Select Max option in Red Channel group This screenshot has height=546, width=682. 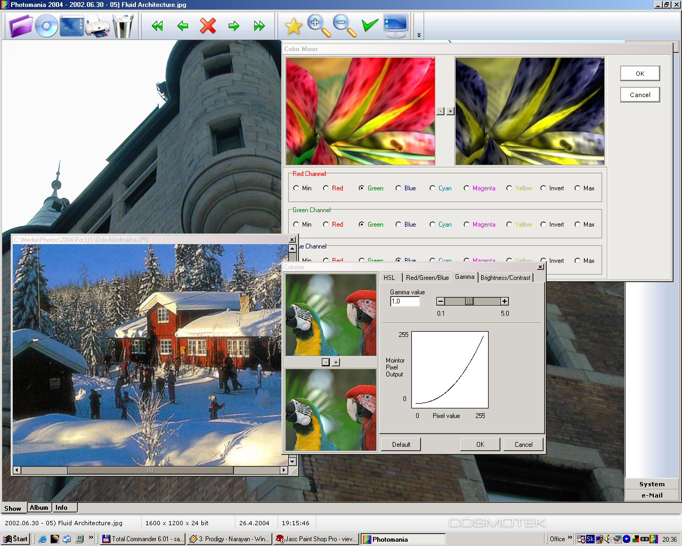pyautogui.click(x=584, y=188)
